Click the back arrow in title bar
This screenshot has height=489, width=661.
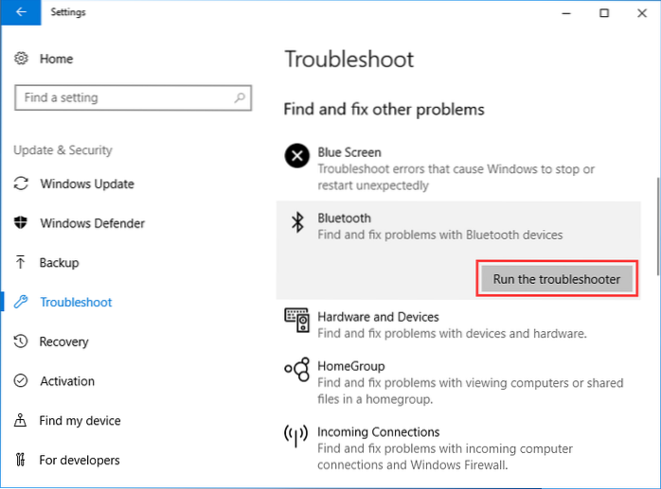(x=21, y=13)
